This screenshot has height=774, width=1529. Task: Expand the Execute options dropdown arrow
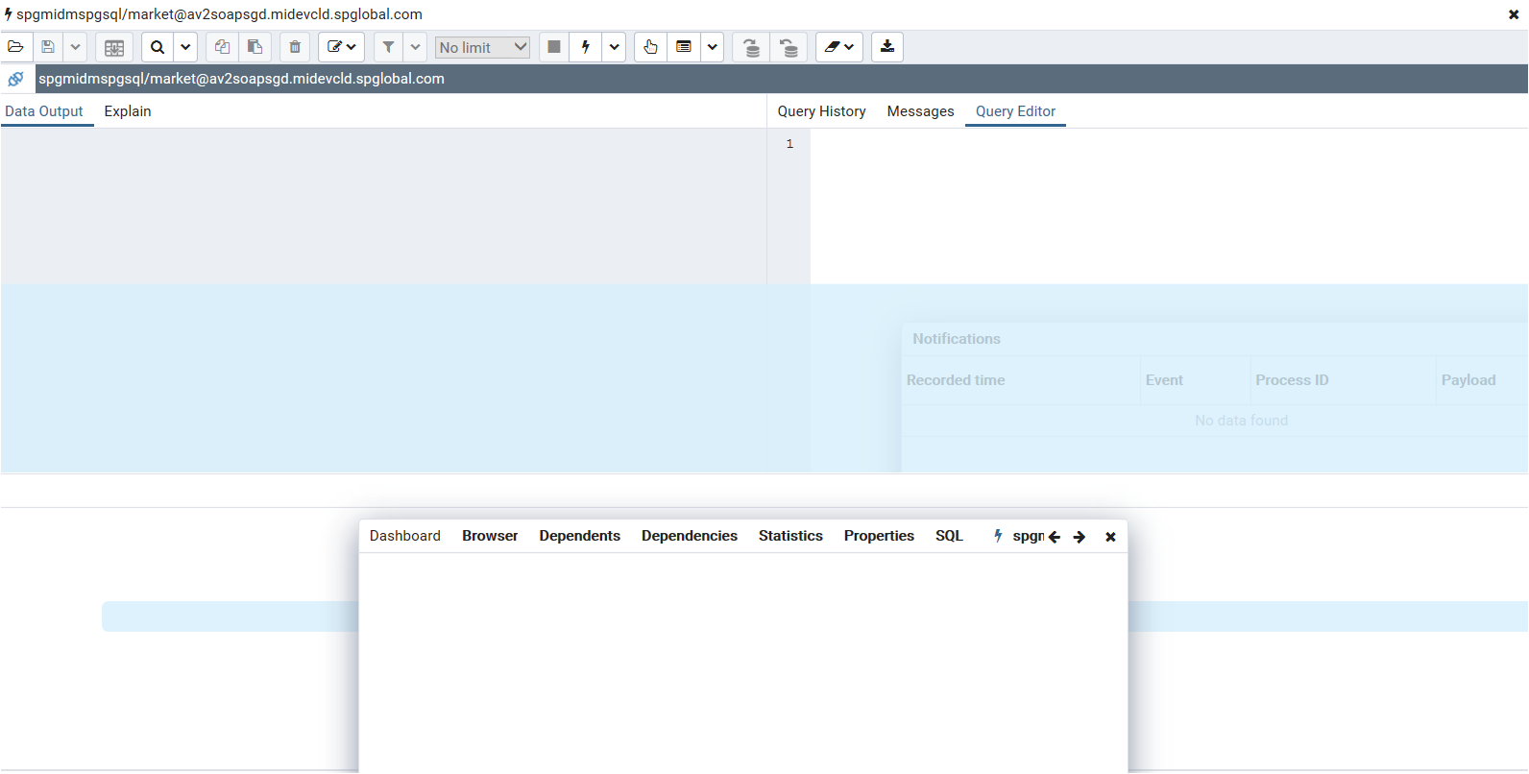click(x=615, y=47)
